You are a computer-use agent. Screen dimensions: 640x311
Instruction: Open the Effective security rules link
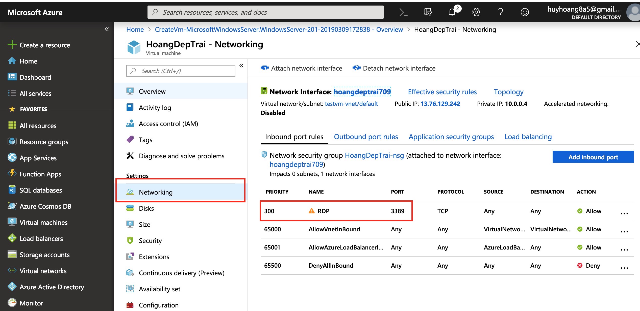pyautogui.click(x=442, y=92)
